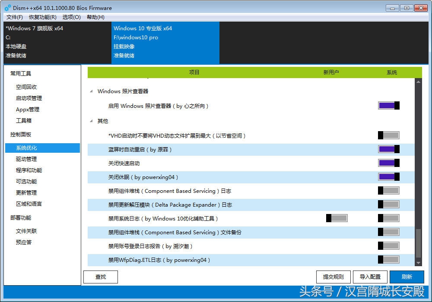
Task: Click the scrollbar down arrow
Action: [418, 263]
